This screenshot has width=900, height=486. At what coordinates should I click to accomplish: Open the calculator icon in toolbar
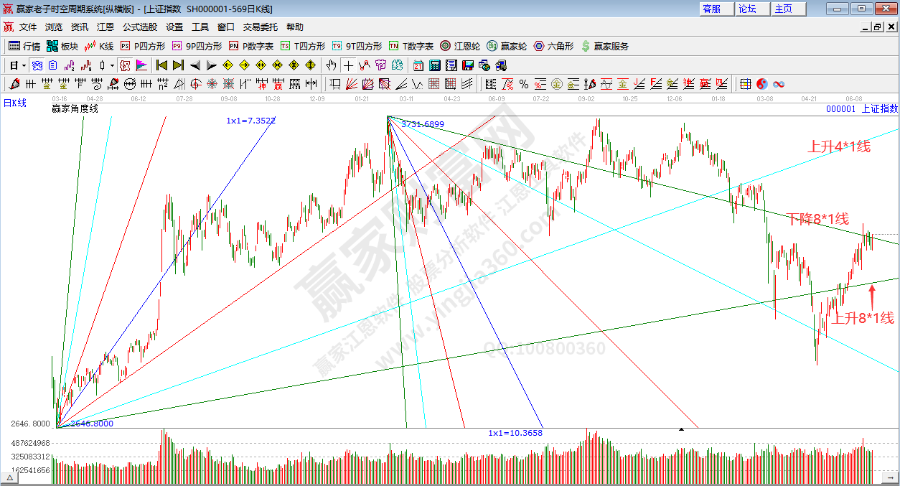435,65
